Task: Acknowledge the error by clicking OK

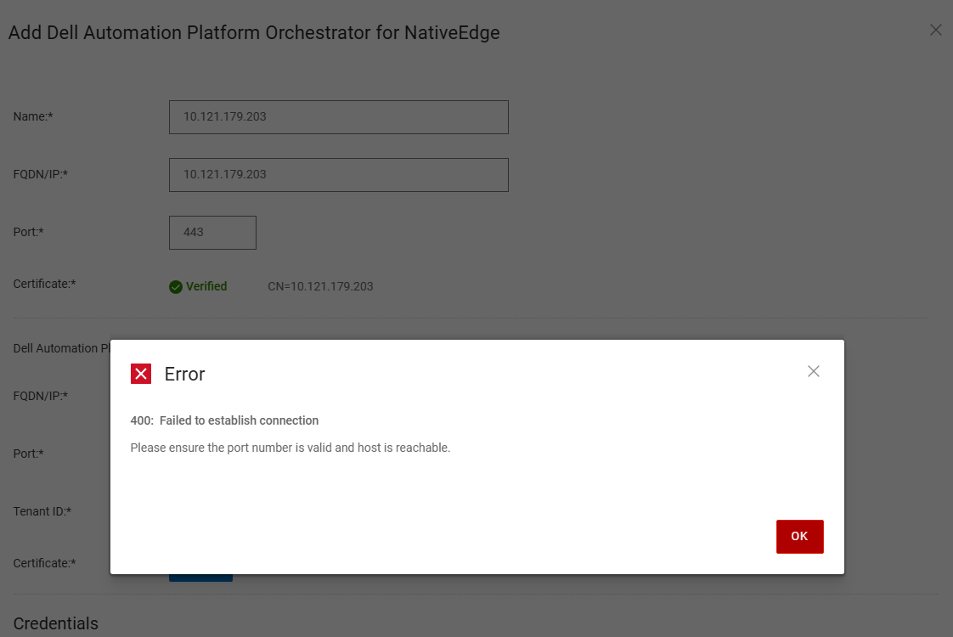Action: (799, 536)
